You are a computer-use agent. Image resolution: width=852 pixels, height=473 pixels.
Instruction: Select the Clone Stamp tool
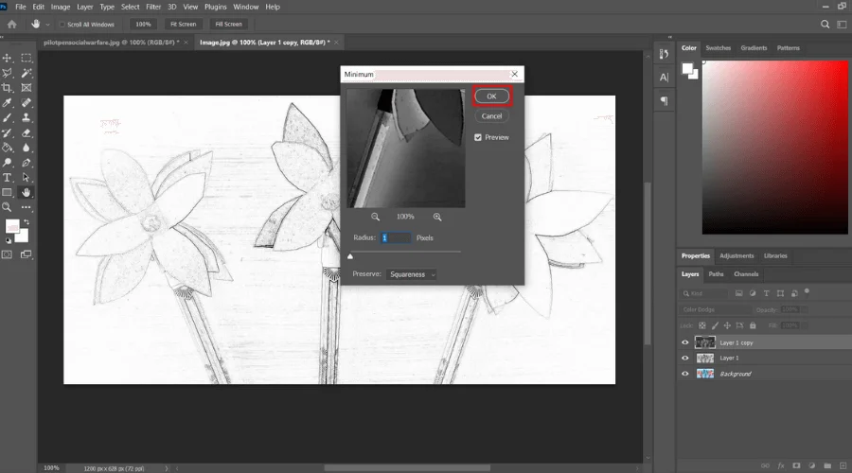pos(27,118)
